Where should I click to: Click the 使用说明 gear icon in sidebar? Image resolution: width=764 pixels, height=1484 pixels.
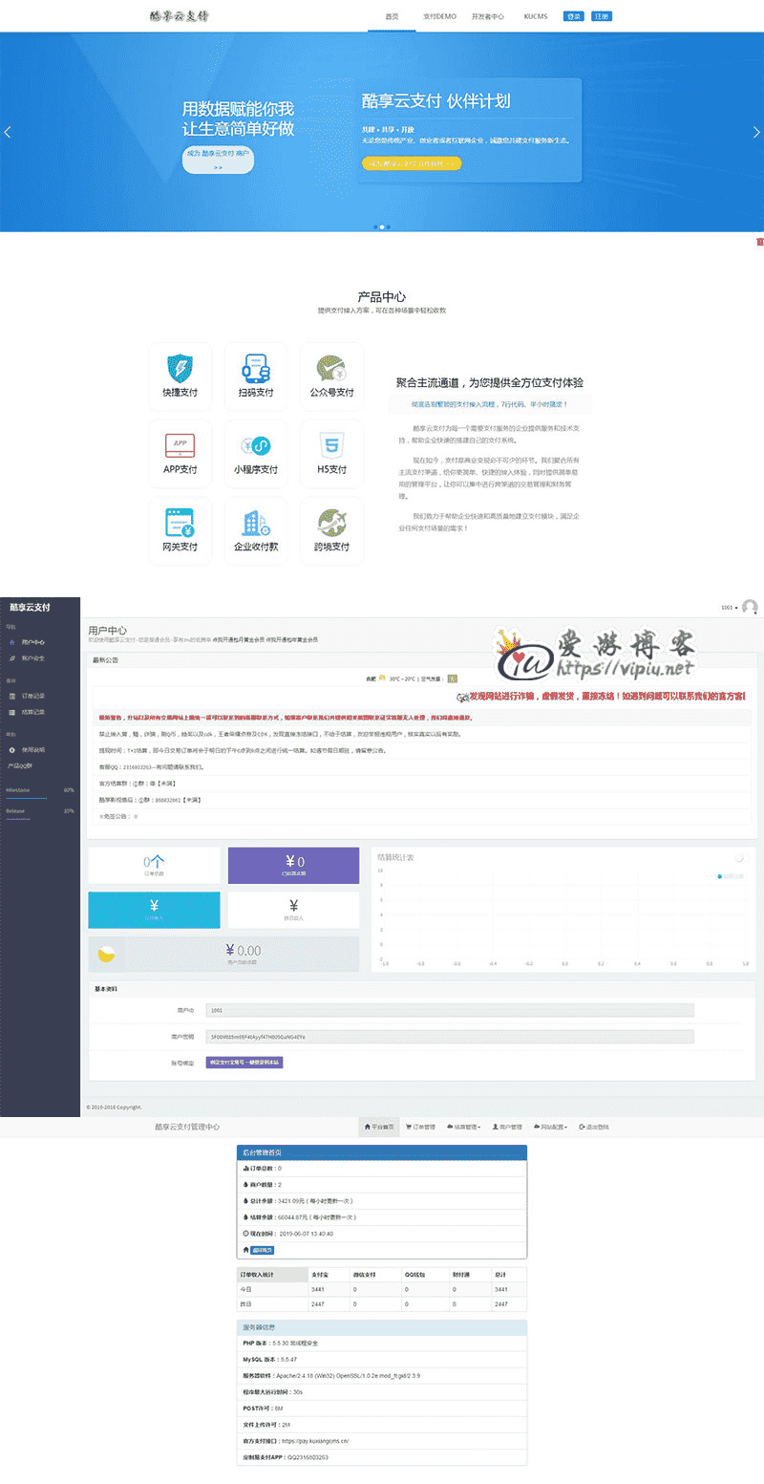(x=11, y=750)
